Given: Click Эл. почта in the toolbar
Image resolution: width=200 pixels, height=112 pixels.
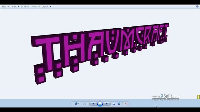Looking at the screenshot, I should coord(25,7).
